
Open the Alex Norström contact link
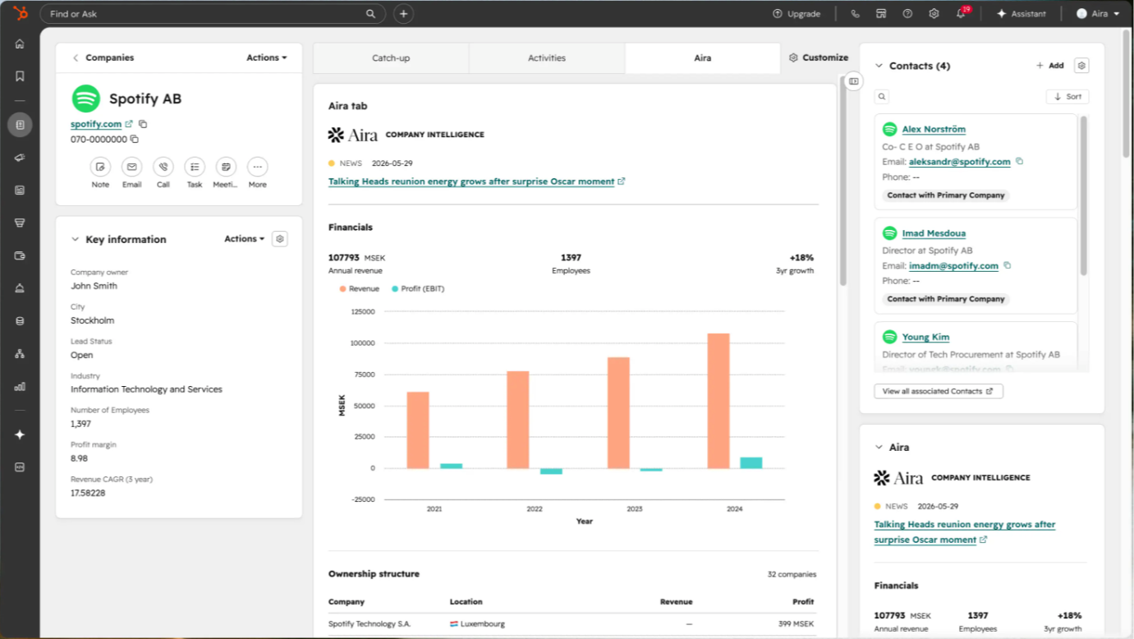click(x=934, y=129)
